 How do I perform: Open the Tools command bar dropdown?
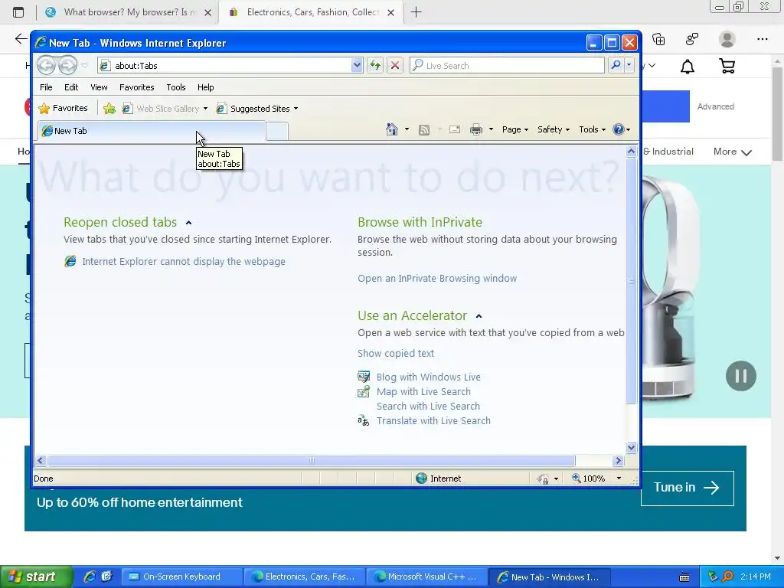(592, 129)
